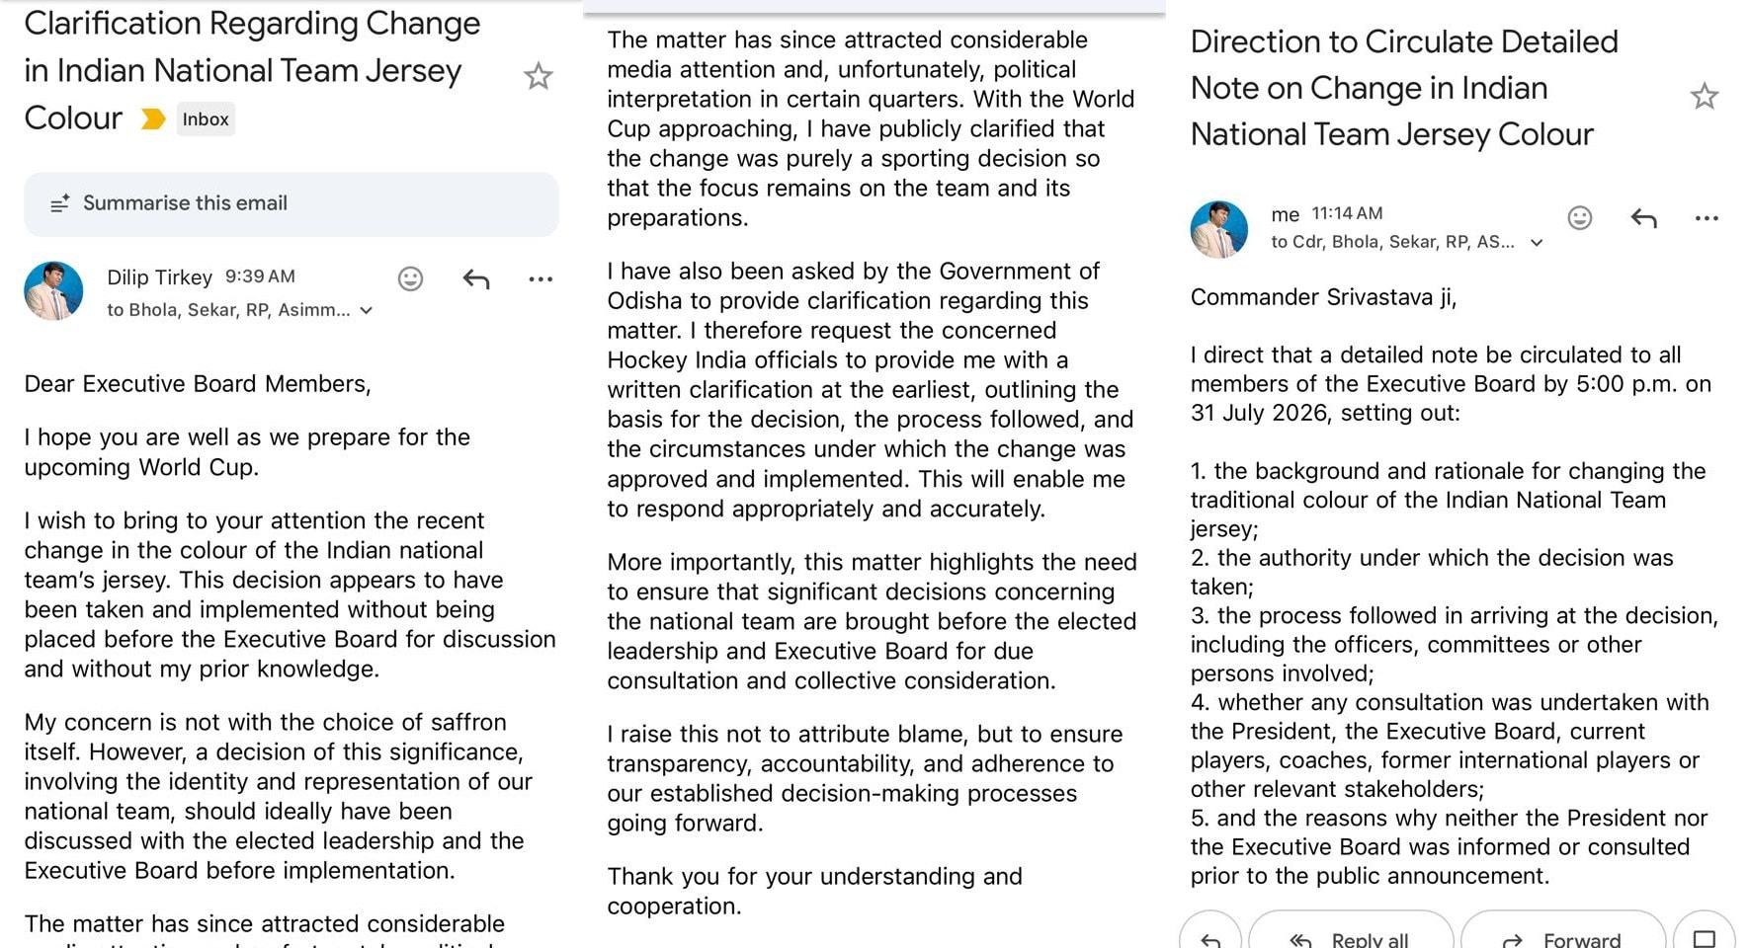
Task: Open more options on the 11:14 AM email
Action: tap(1707, 218)
